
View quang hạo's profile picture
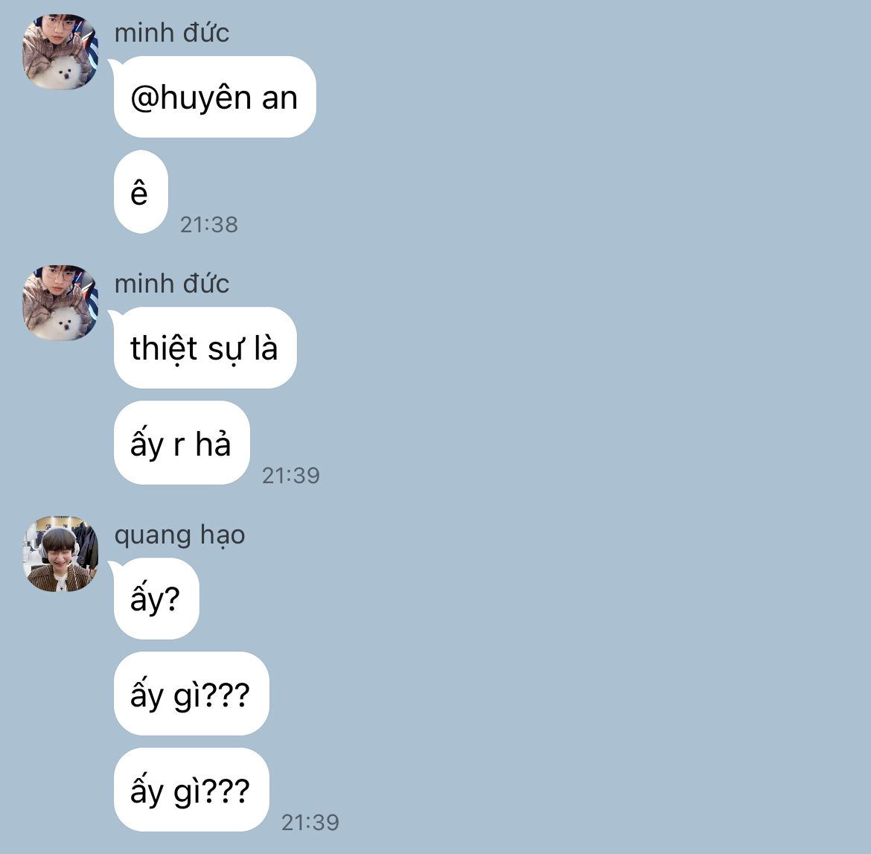click(60, 553)
